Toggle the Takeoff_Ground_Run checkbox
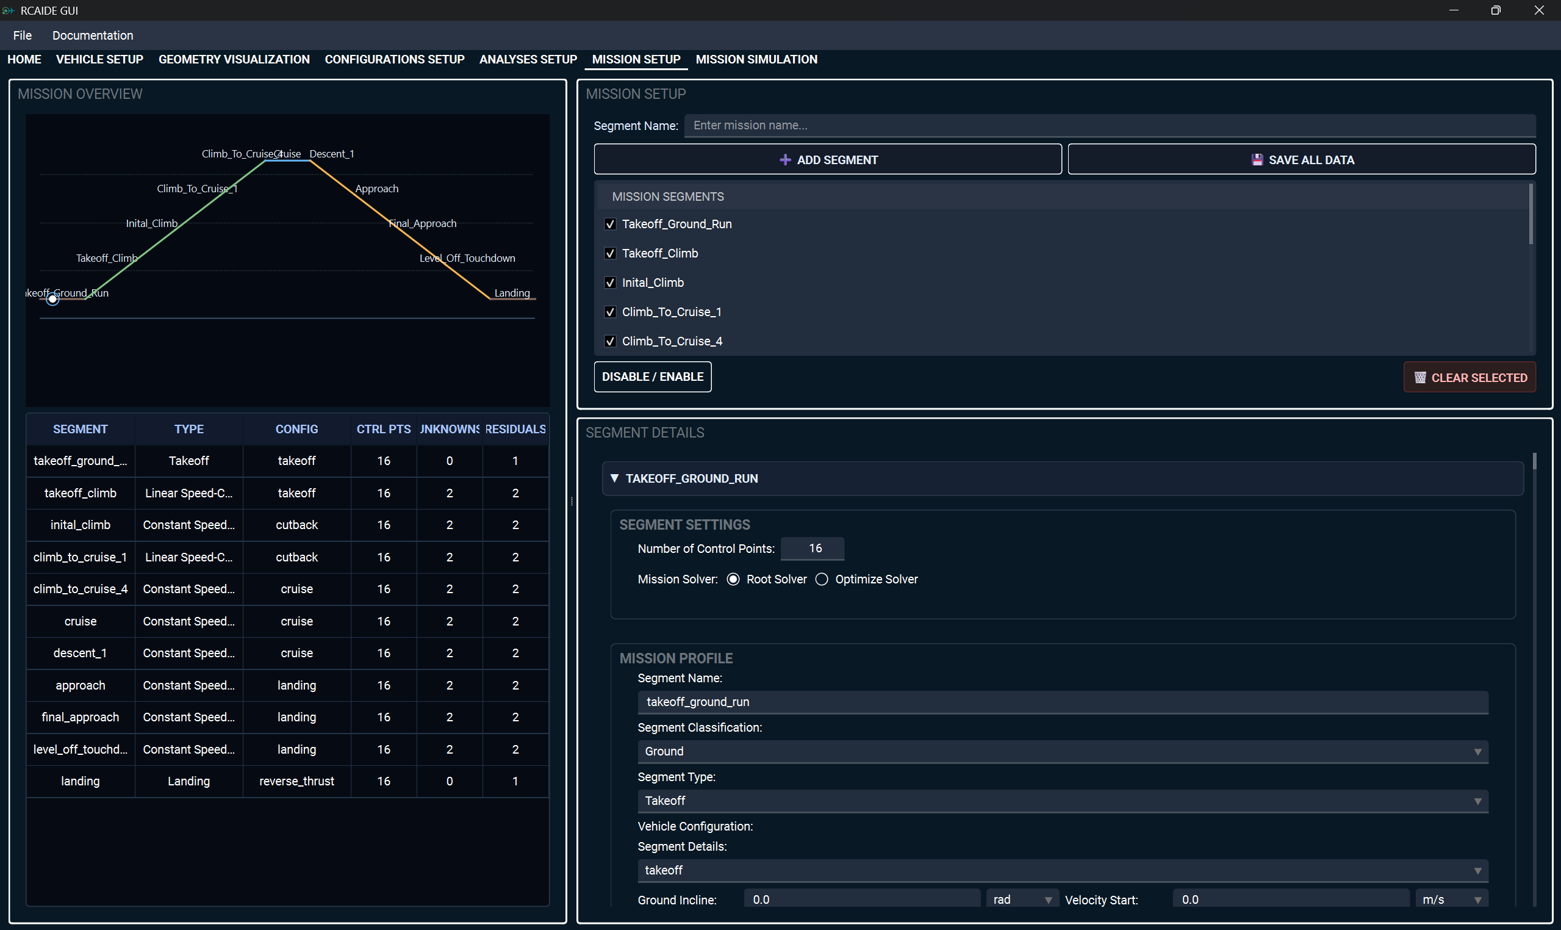The height and width of the screenshot is (930, 1561). tap(610, 224)
